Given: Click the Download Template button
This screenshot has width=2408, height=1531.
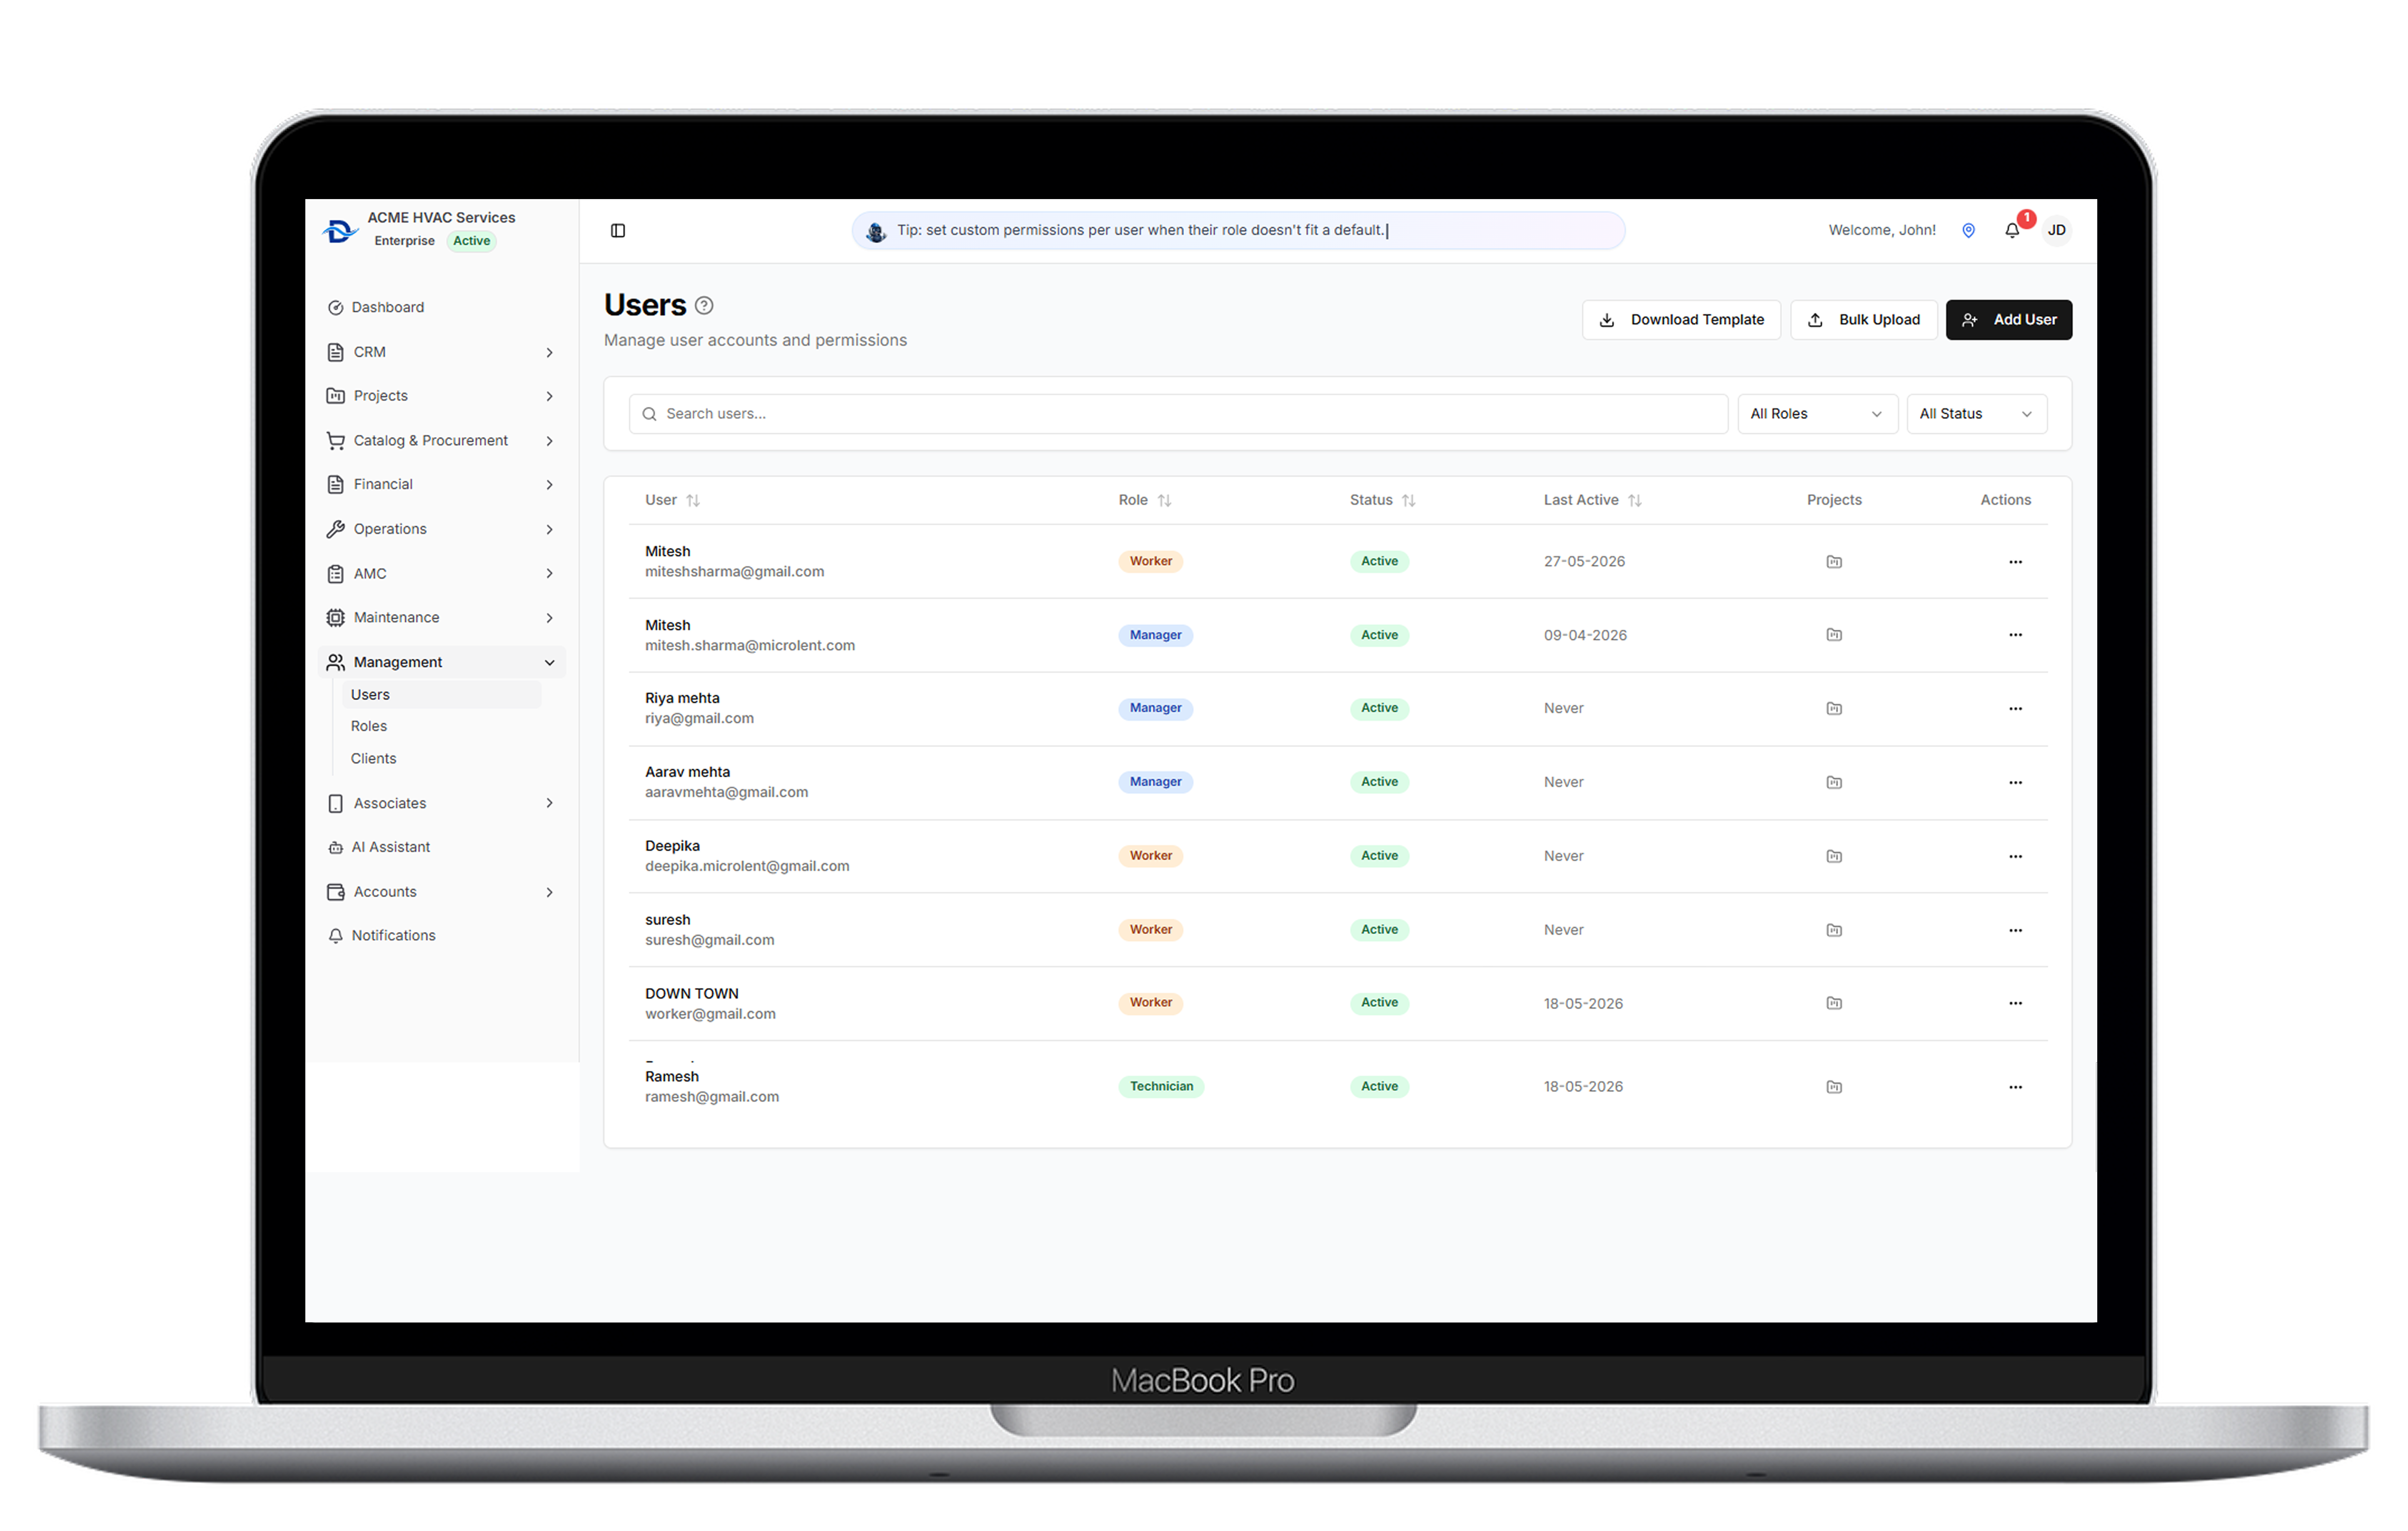Looking at the screenshot, I should [1681, 320].
